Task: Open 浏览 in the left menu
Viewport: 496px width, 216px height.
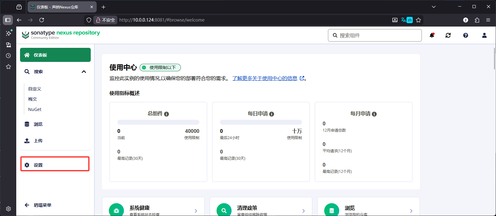Action: (55, 124)
